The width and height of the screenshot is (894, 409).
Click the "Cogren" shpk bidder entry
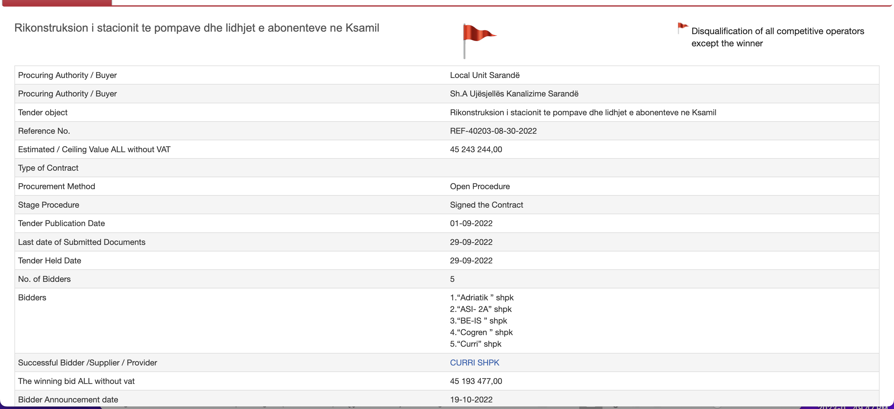point(481,332)
